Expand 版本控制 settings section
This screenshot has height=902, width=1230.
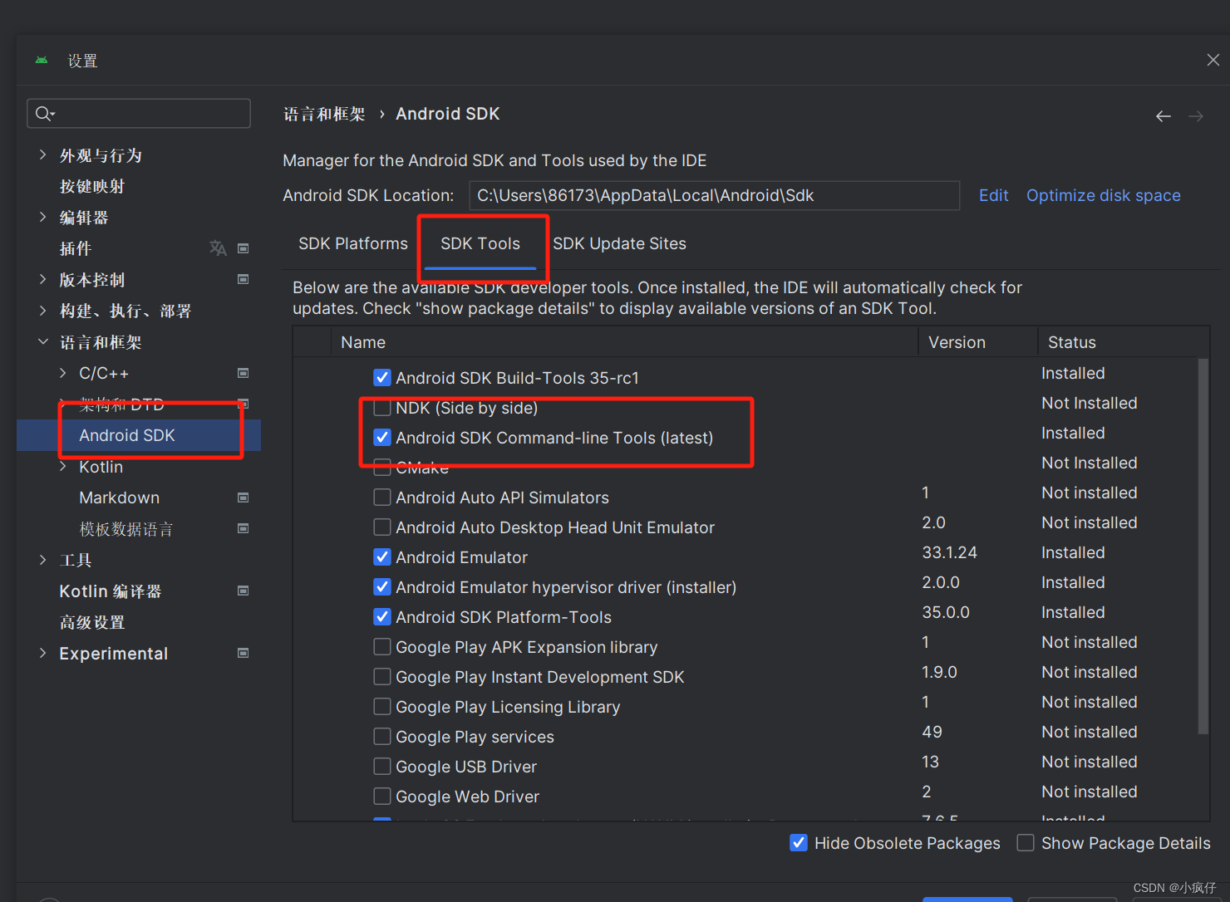pyautogui.click(x=42, y=279)
